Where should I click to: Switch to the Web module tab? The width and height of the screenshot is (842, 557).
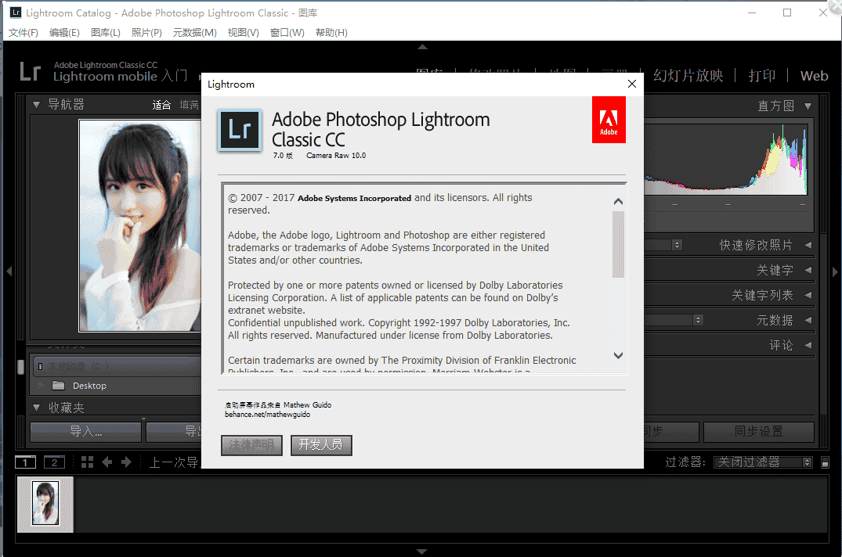[x=814, y=76]
